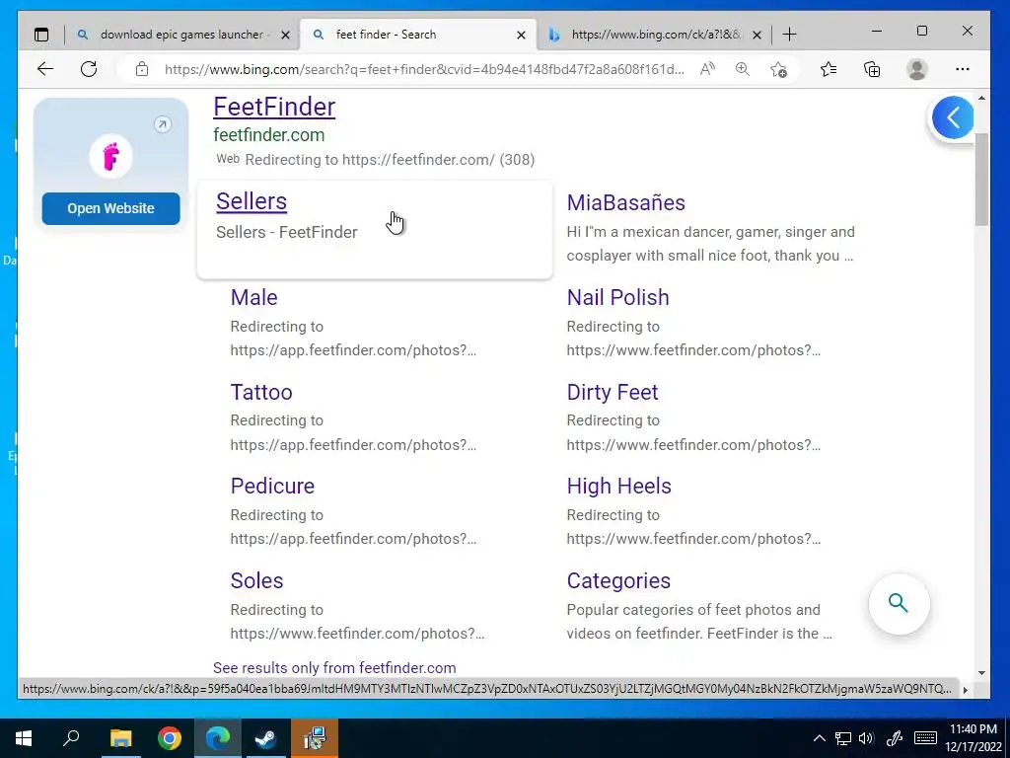Show hidden system tray icons chevron
The image size is (1010, 758).
pyautogui.click(x=819, y=738)
